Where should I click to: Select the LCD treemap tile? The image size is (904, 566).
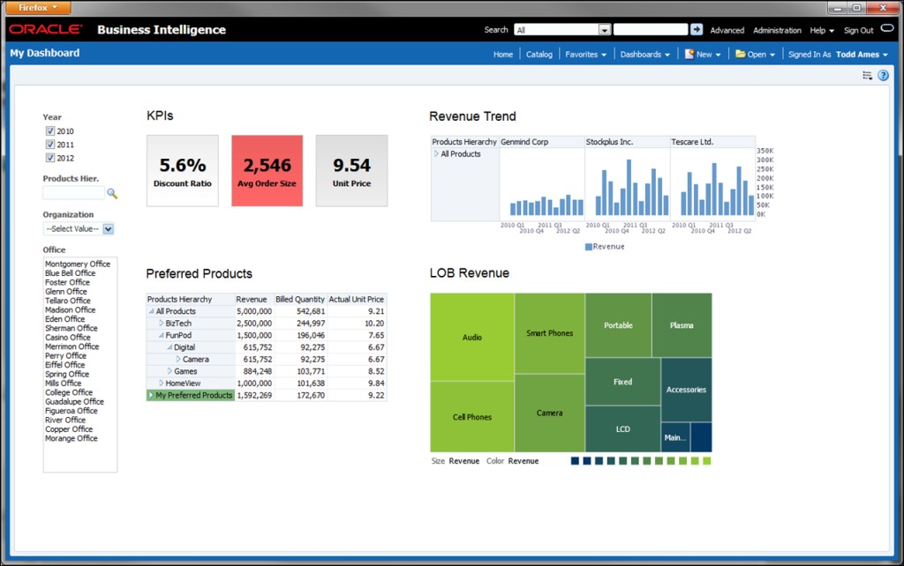622,429
